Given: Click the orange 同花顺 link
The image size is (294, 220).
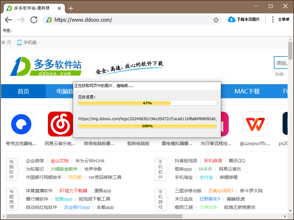Looking at the screenshot, I should point(75,177).
